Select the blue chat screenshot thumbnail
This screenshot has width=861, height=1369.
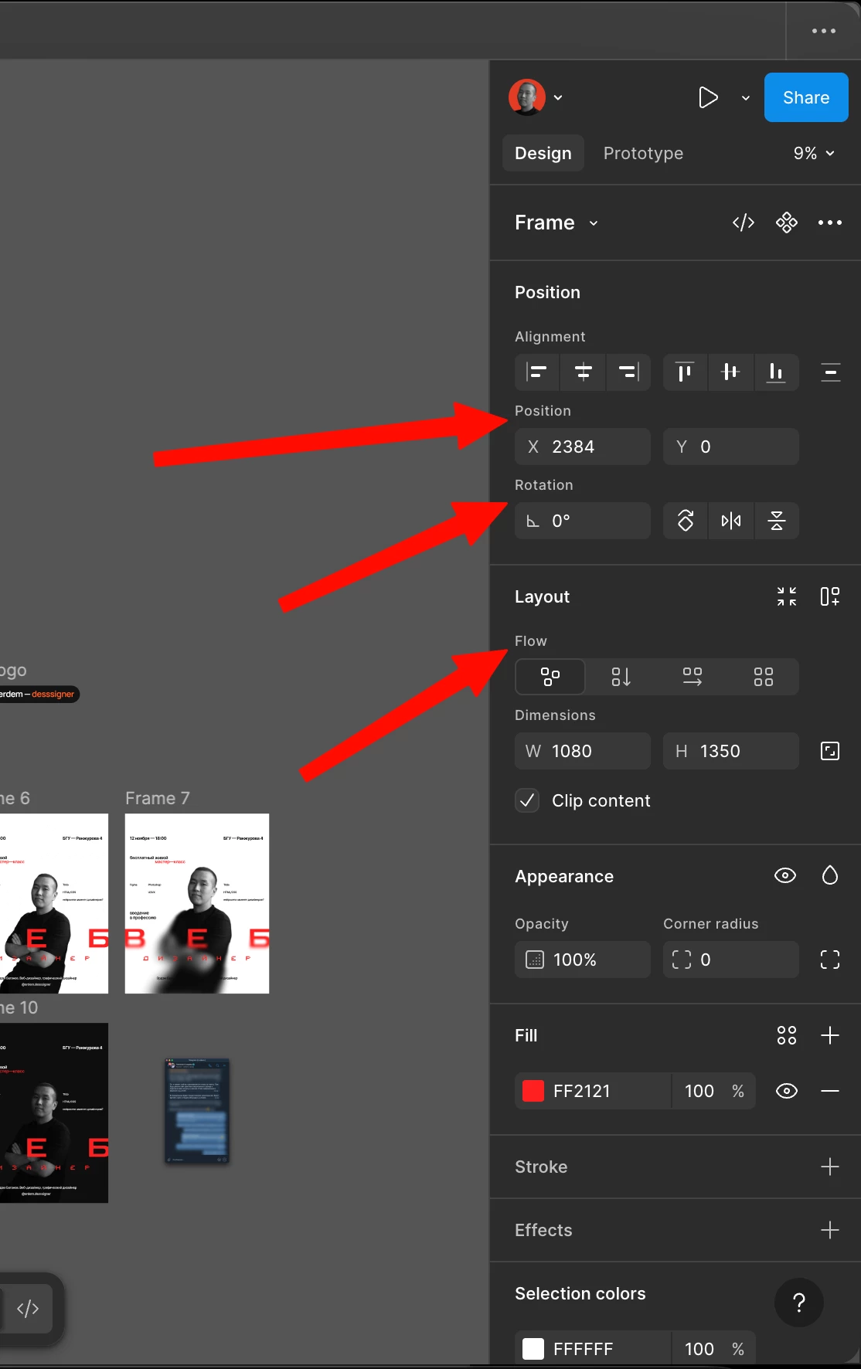197,1111
